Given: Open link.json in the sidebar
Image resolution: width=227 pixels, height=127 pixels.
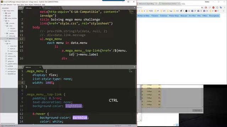Looking at the screenshot, I should (x=12, y=28).
